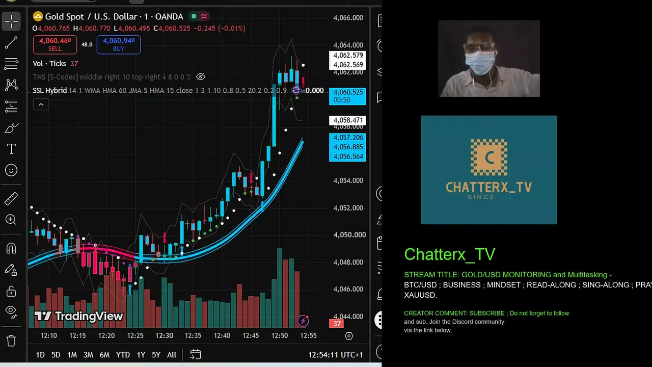The width and height of the screenshot is (652, 367).
Task: Collapse the indicator legend with chevron
Action: (41, 104)
